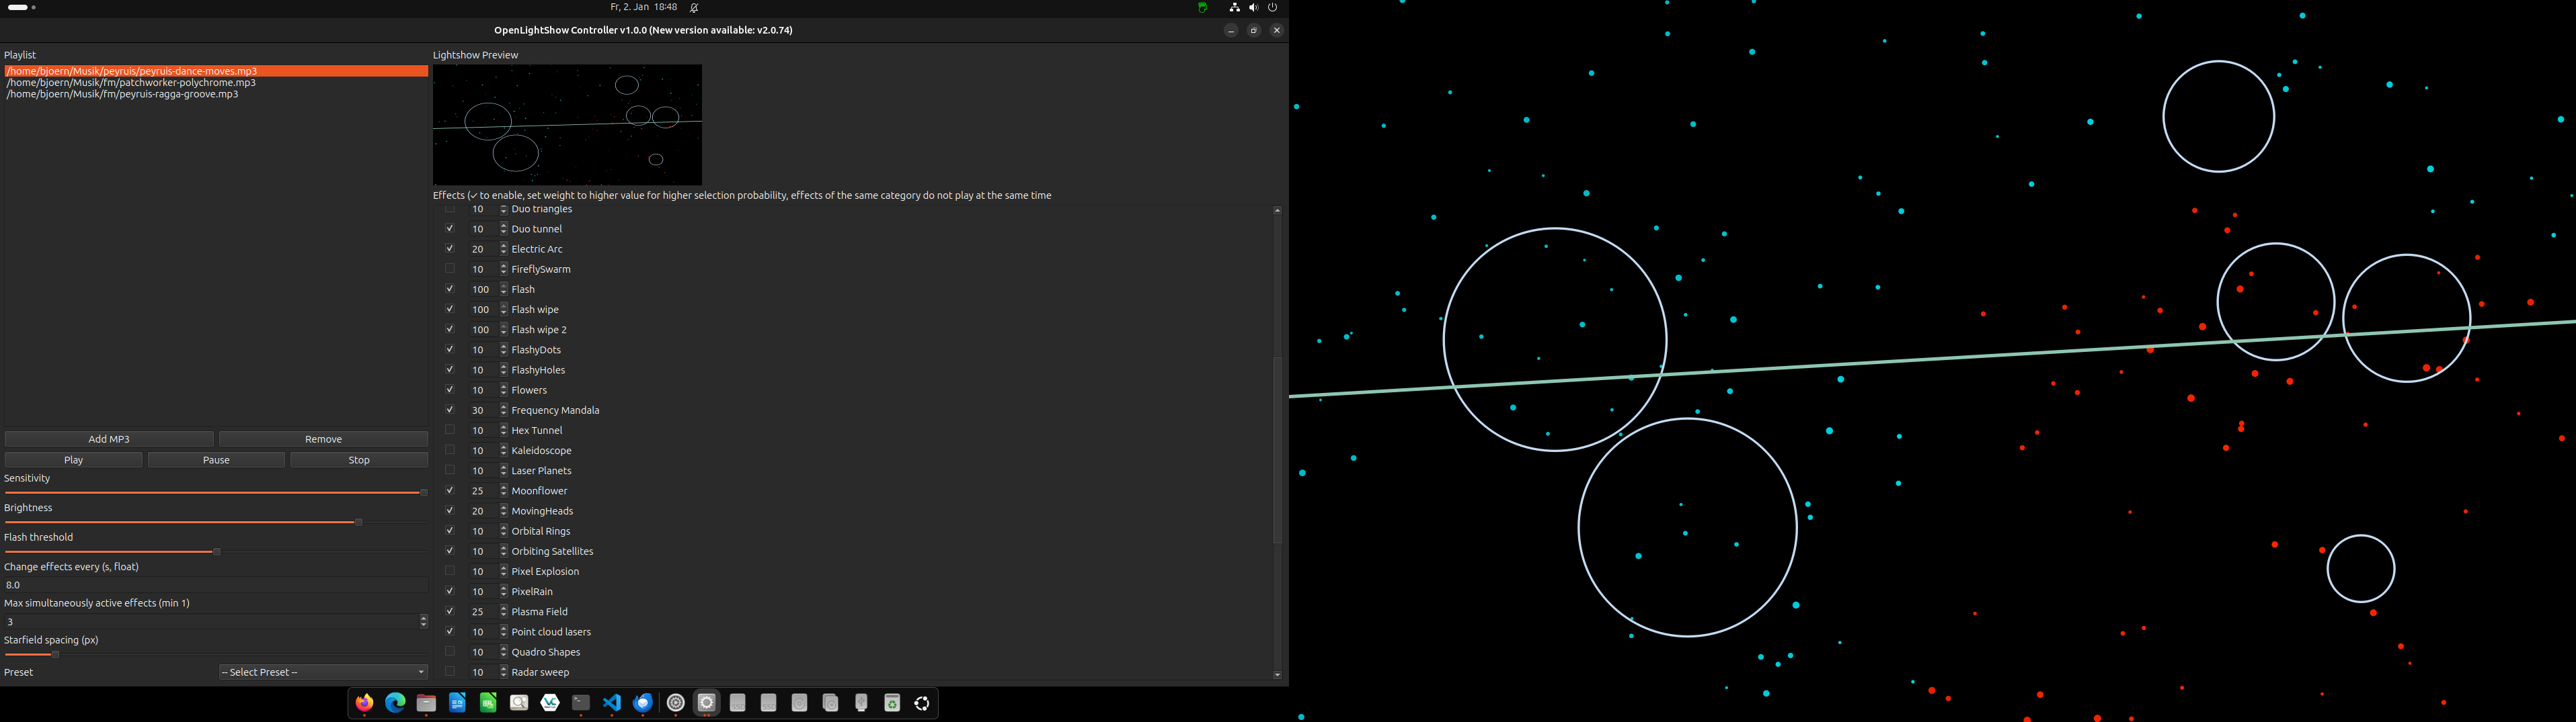The height and width of the screenshot is (722, 2576).
Task: Open the Select Preset dropdown
Action: tap(322, 671)
